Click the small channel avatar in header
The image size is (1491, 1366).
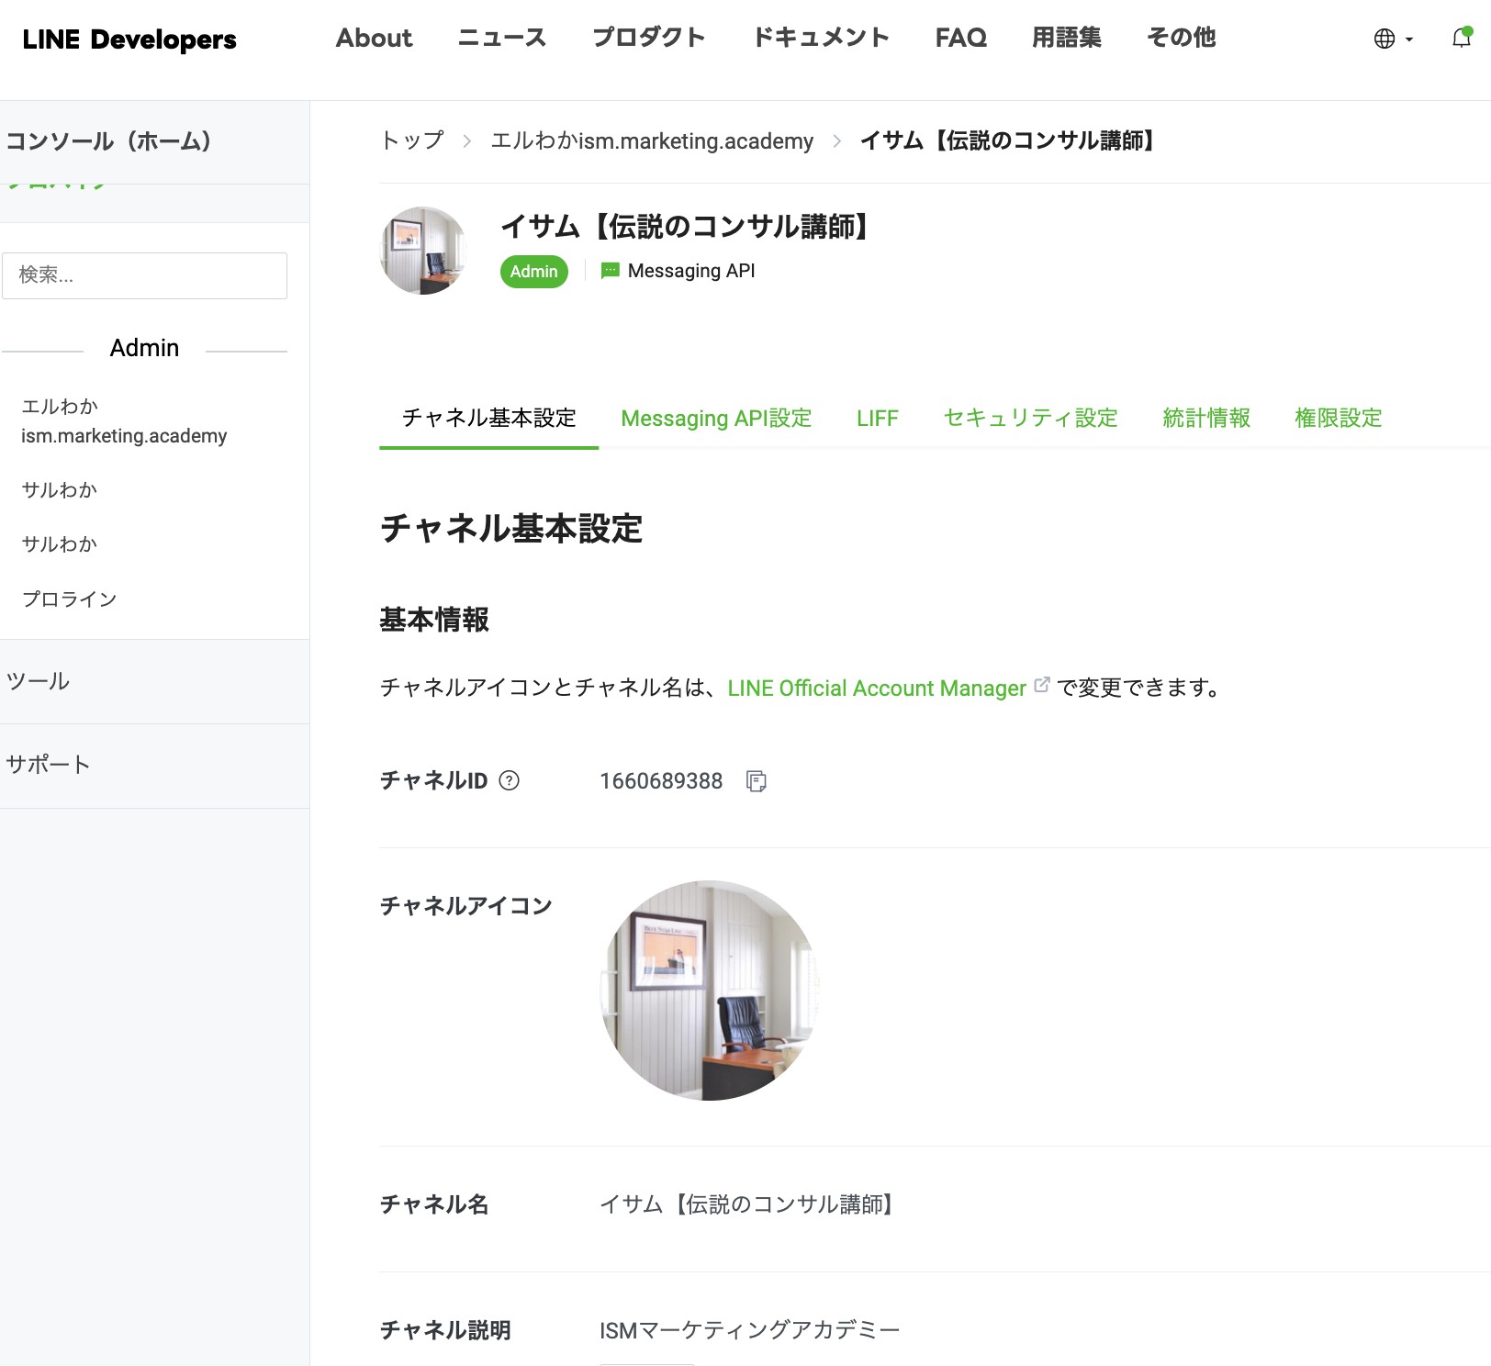[424, 251]
